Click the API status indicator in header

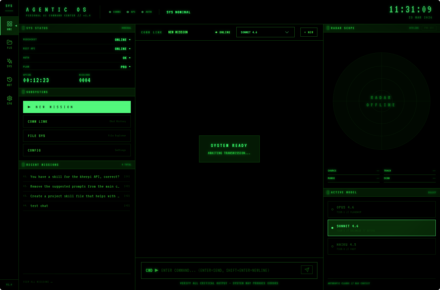pos(131,12)
